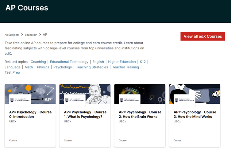Follow the K12 related topic link

[143, 62]
